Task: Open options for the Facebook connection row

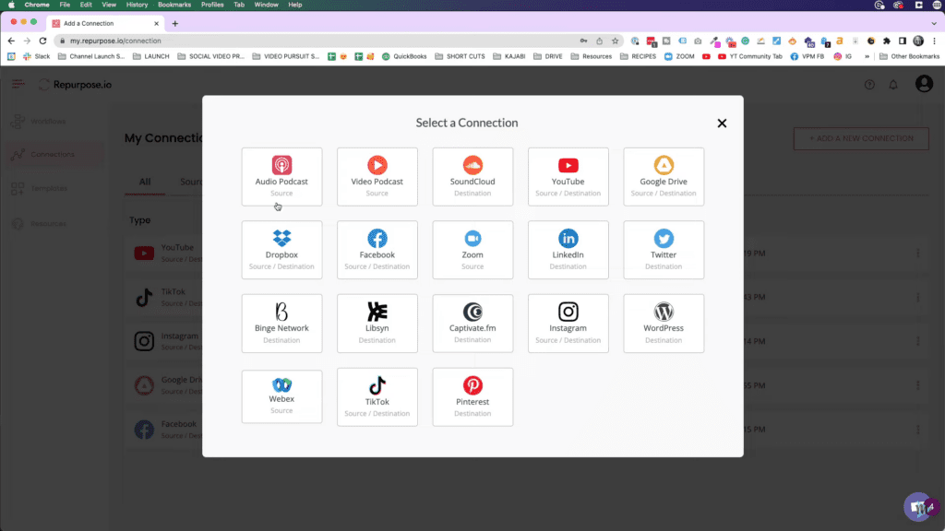Action: 918,430
